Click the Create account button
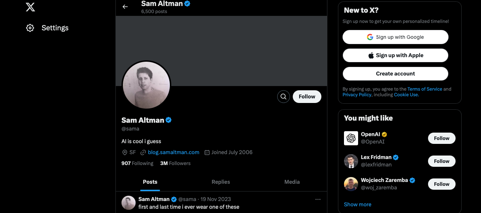This screenshot has width=481, height=213. [x=395, y=73]
